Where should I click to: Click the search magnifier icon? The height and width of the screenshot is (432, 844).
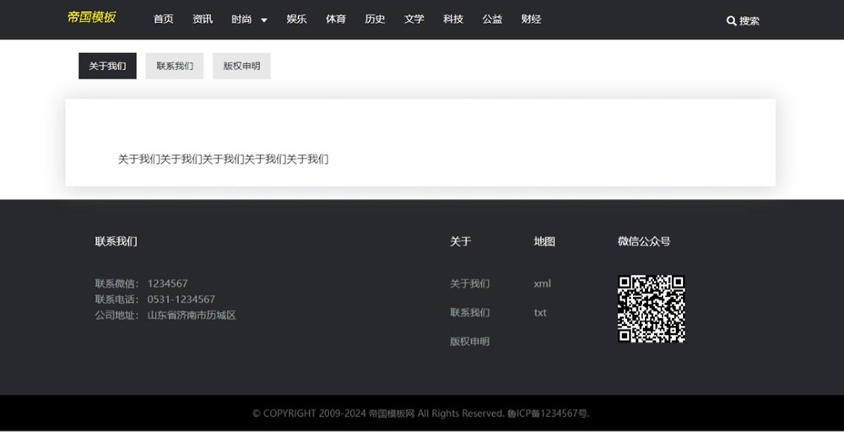[x=731, y=20]
